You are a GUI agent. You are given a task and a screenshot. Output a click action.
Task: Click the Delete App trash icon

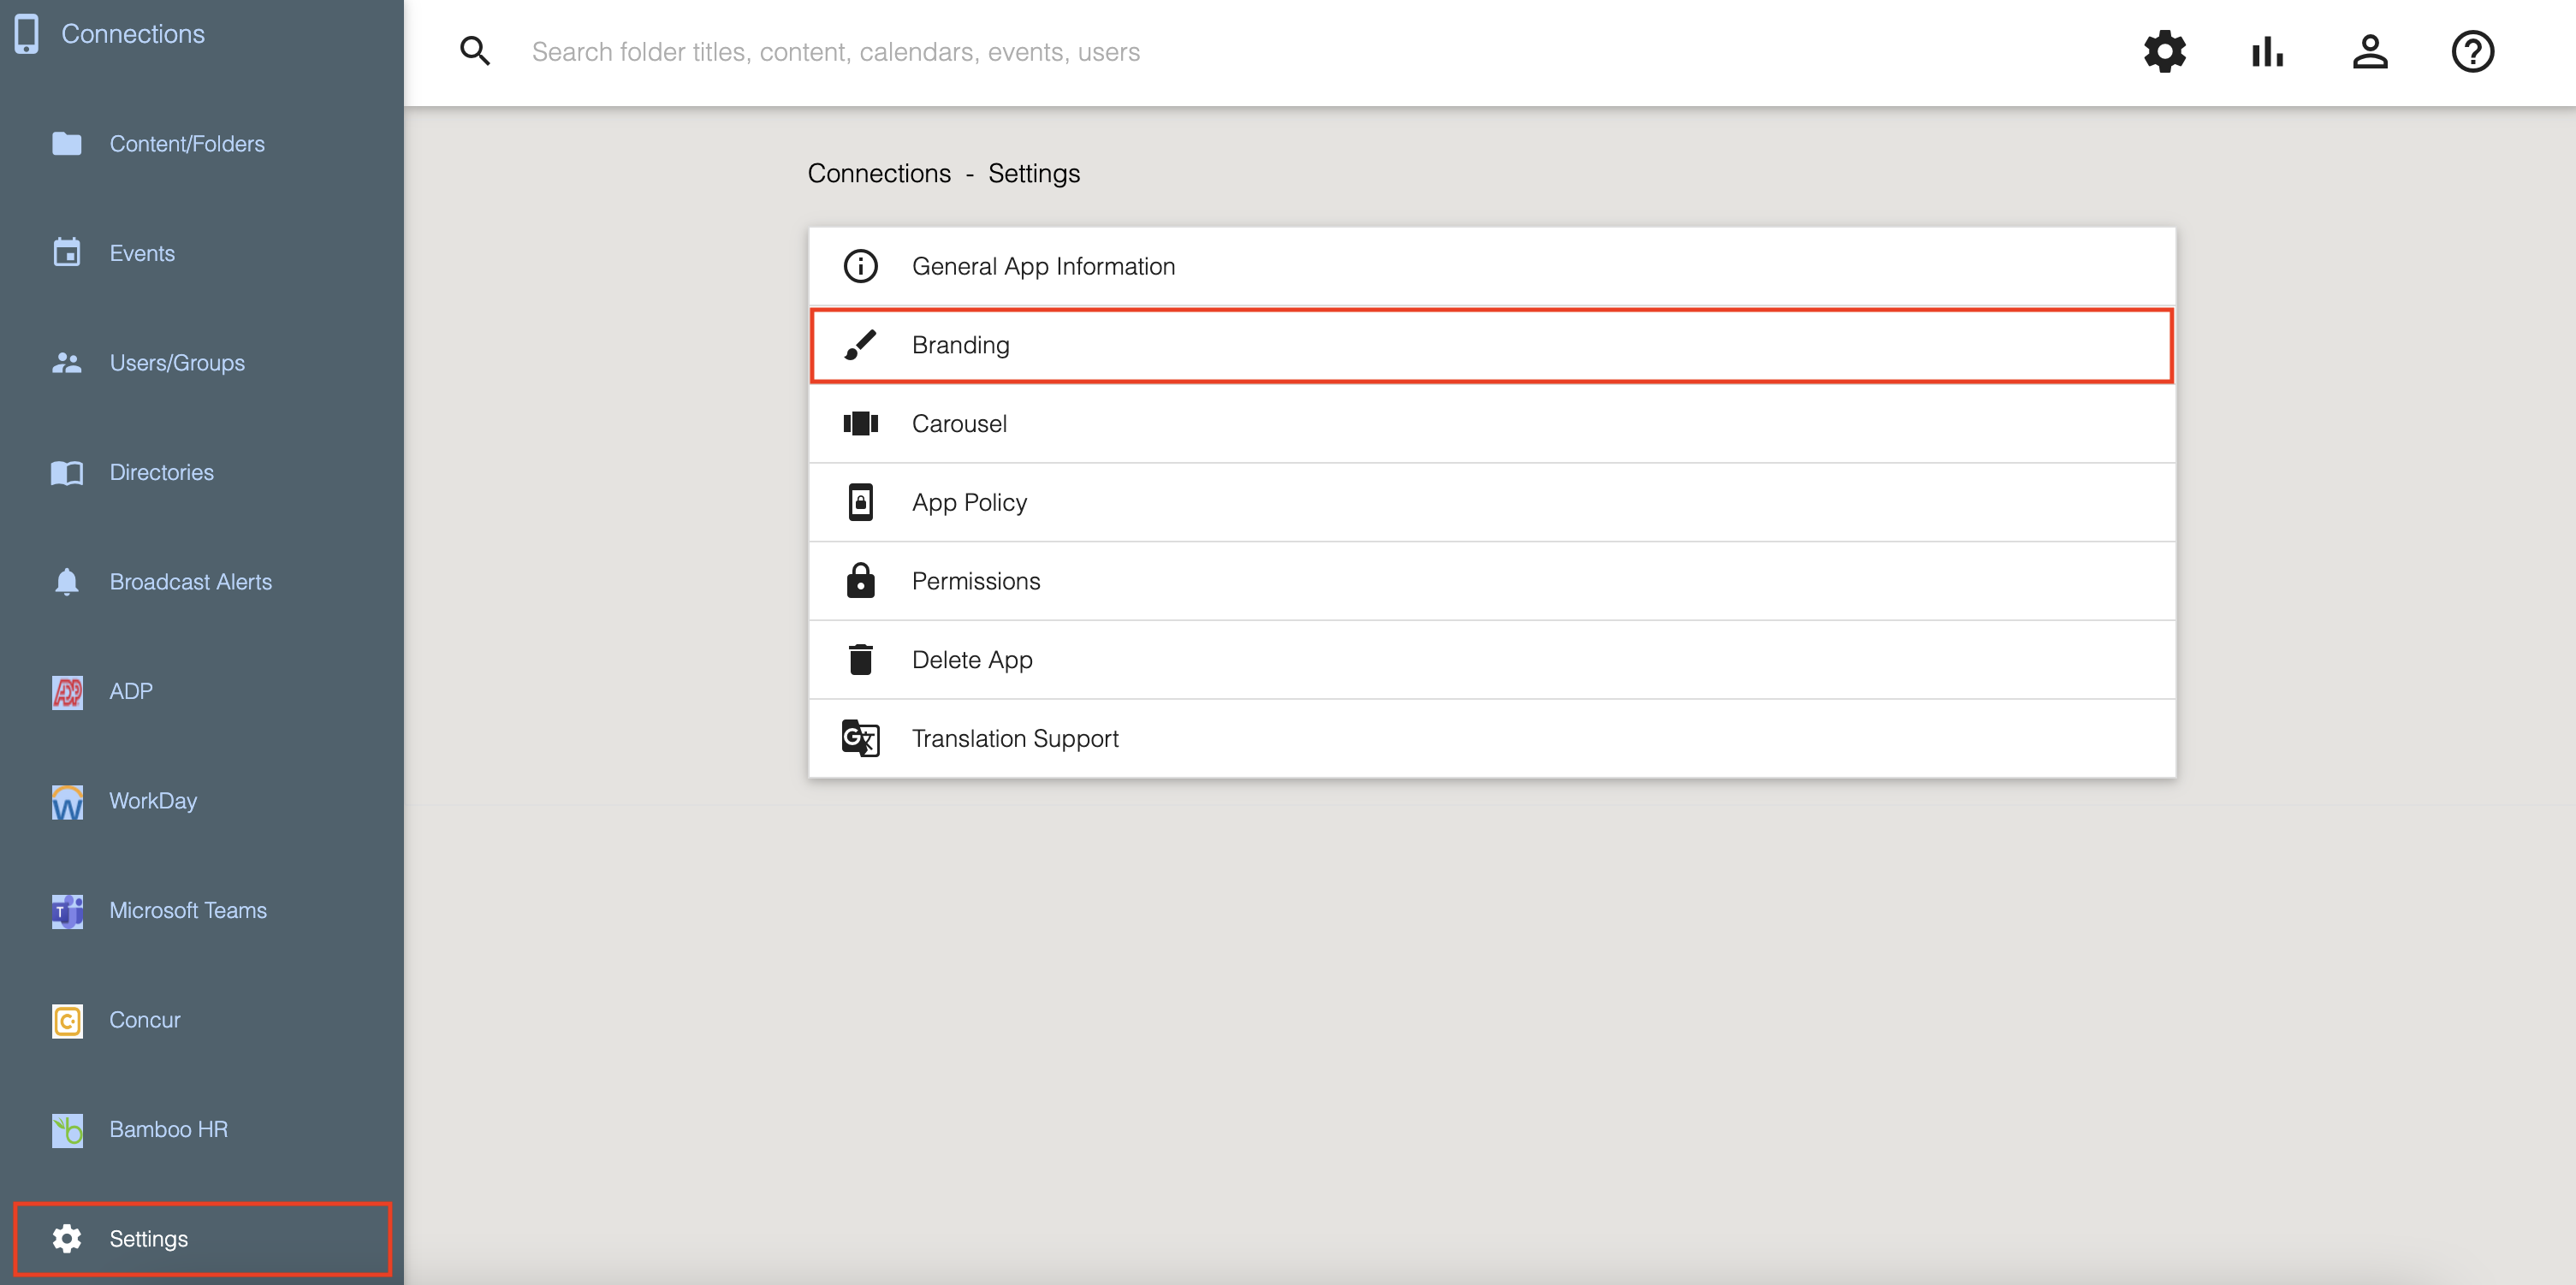pyautogui.click(x=860, y=660)
